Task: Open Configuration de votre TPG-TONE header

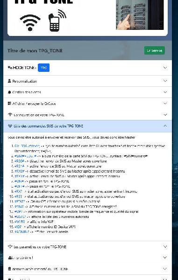Action: [x=87, y=115]
